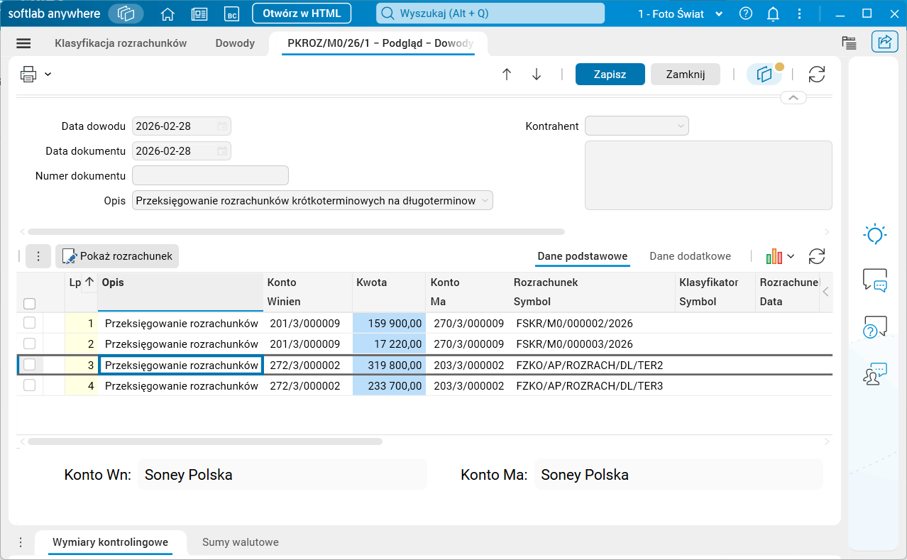
Task: Collapse the header section chevron
Action: (793, 97)
